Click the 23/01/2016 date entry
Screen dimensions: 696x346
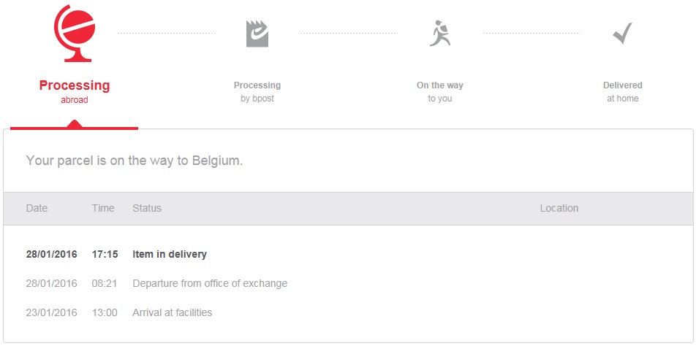pos(51,312)
